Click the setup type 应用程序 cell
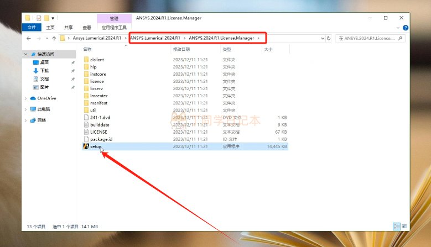 click(x=231, y=146)
